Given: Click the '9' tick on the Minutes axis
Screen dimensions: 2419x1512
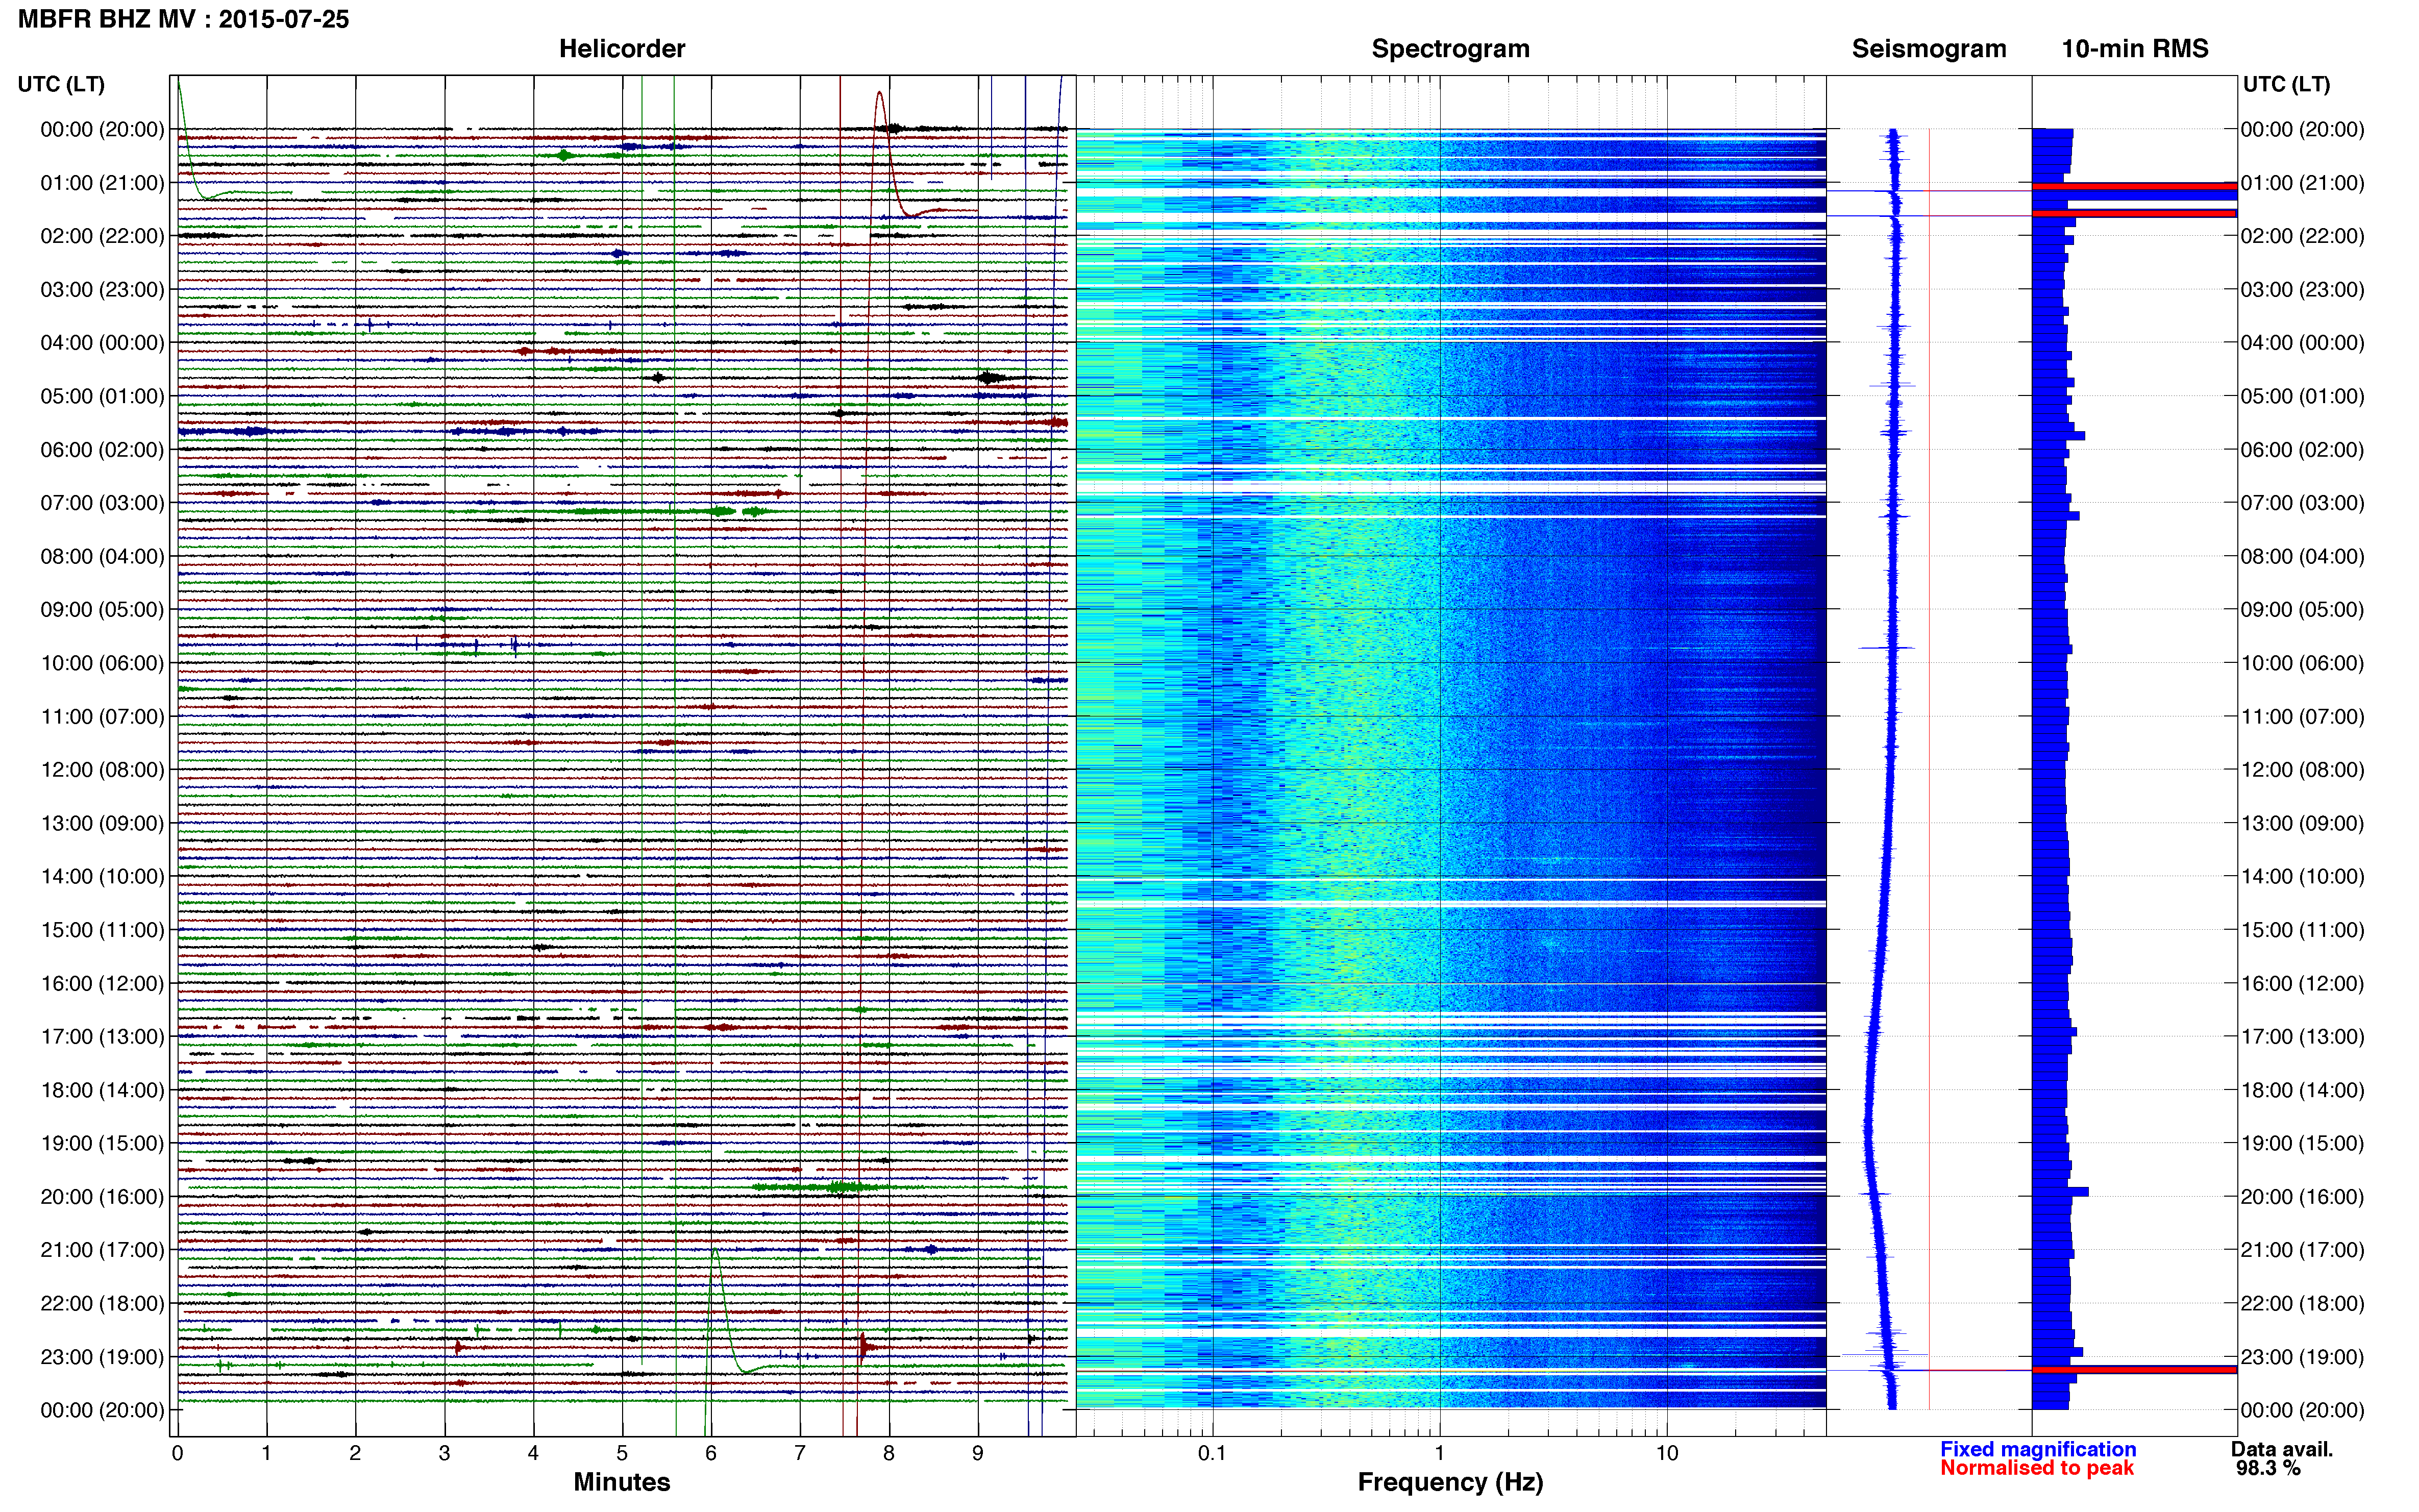Looking at the screenshot, I should pos(978,1454).
